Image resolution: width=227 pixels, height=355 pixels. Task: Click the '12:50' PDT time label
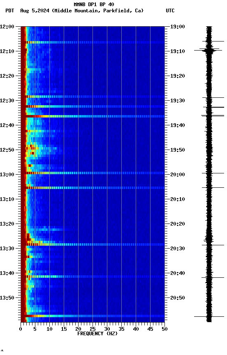(7, 150)
